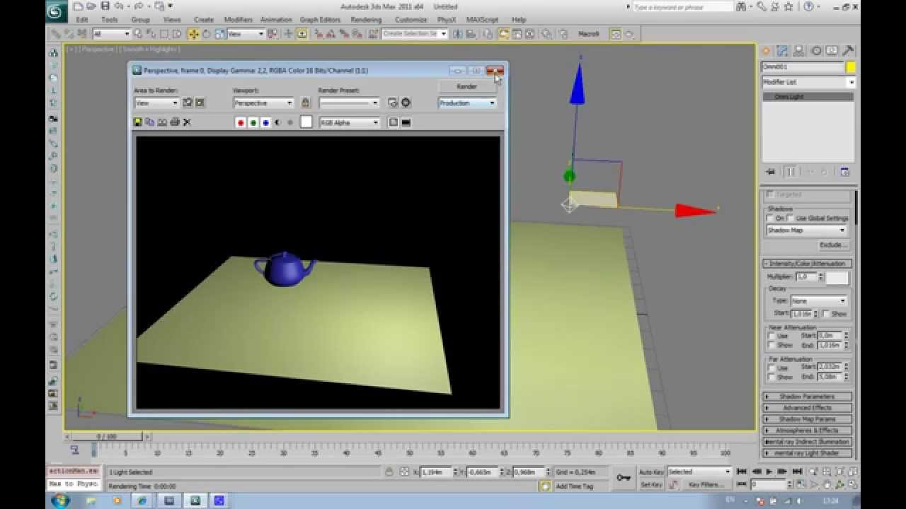Image resolution: width=906 pixels, height=509 pixels.
Task: Open the Animation menu
Action: (x=276, y=20)
